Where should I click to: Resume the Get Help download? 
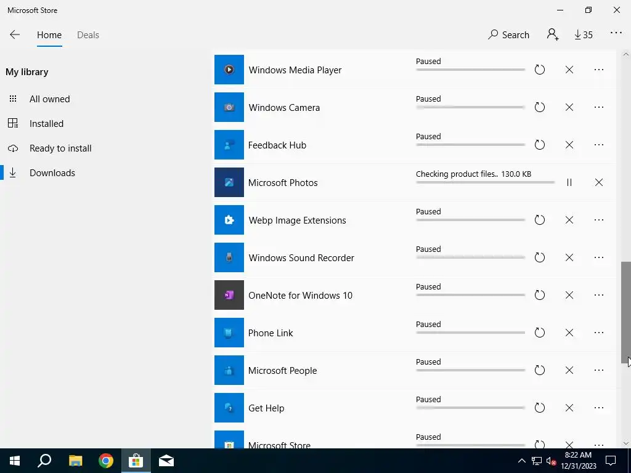coord(540,408)
